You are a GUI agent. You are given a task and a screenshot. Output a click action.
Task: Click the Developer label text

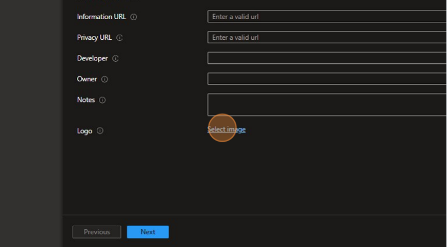tap(92, 58)
